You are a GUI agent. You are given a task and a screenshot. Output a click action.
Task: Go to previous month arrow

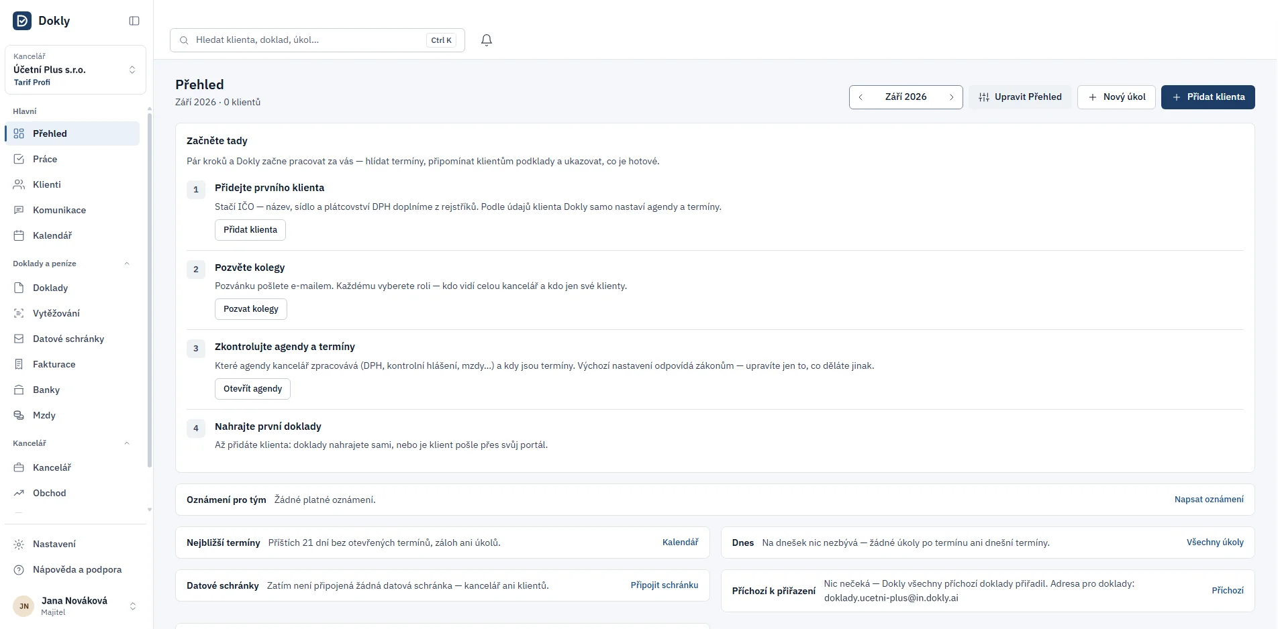pos(861,97)
